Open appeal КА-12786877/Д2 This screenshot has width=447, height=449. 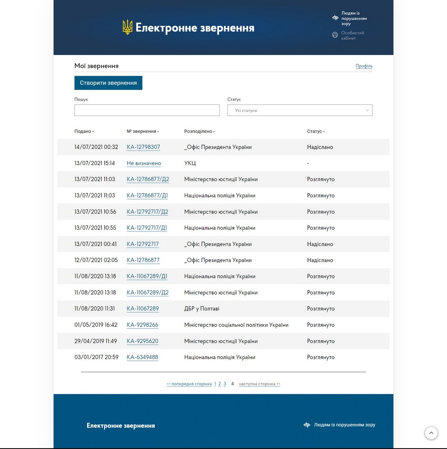point(148,179)
